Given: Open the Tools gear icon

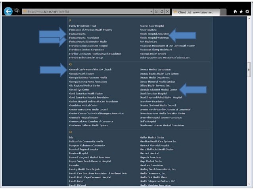Looking at the screenshot, I should coord(247,12).
